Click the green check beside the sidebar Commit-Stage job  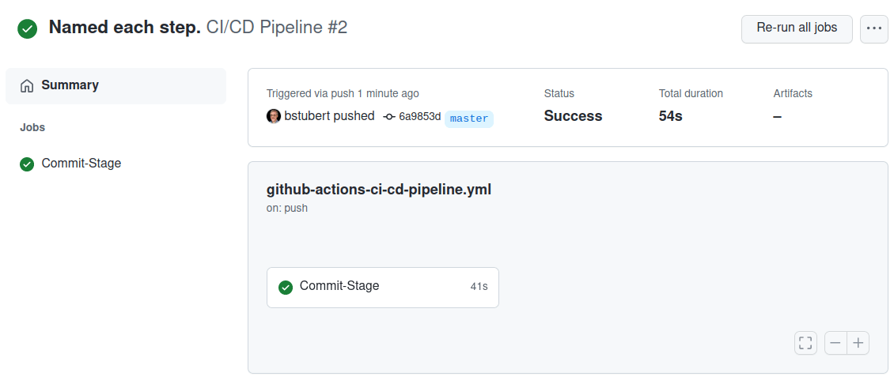point(27,164)
